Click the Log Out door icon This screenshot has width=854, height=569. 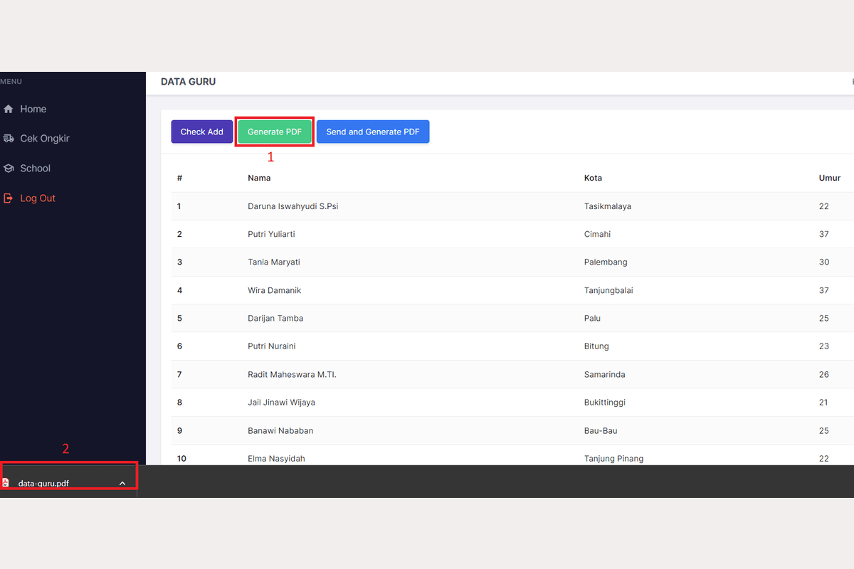point(9,198)
